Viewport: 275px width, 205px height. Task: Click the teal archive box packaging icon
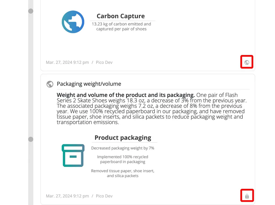click(x=73, y=155)
